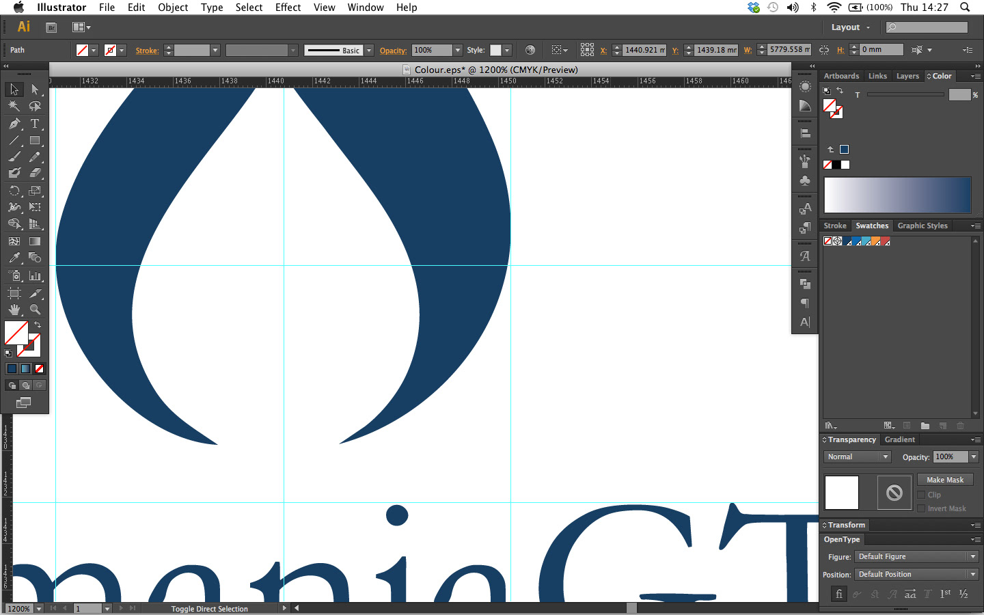Select the Hand tool
Viewport: 984px width, 615px height.
14,310
